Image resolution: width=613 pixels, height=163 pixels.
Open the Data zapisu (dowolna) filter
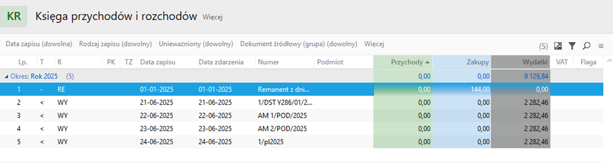(39, 44)
